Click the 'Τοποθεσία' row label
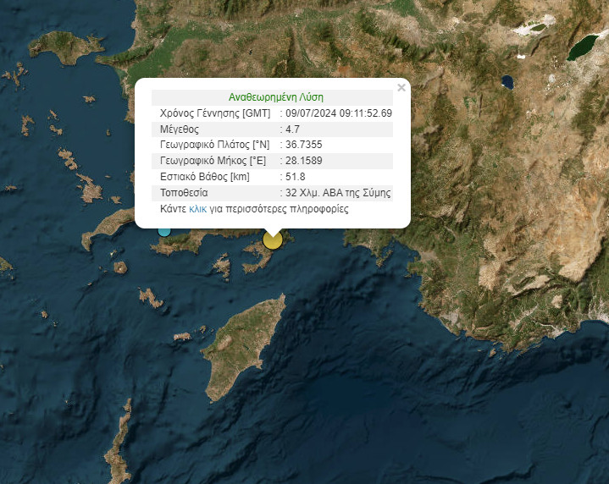This screenshot has width=609, height=484. click(x=184, y=193)
